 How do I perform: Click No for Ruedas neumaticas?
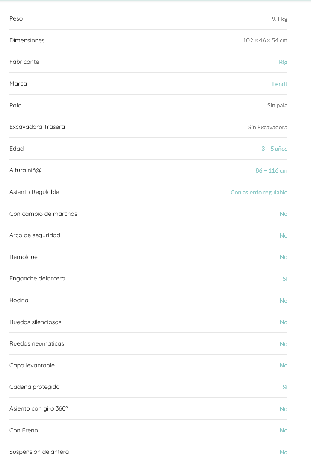(283, 344)
